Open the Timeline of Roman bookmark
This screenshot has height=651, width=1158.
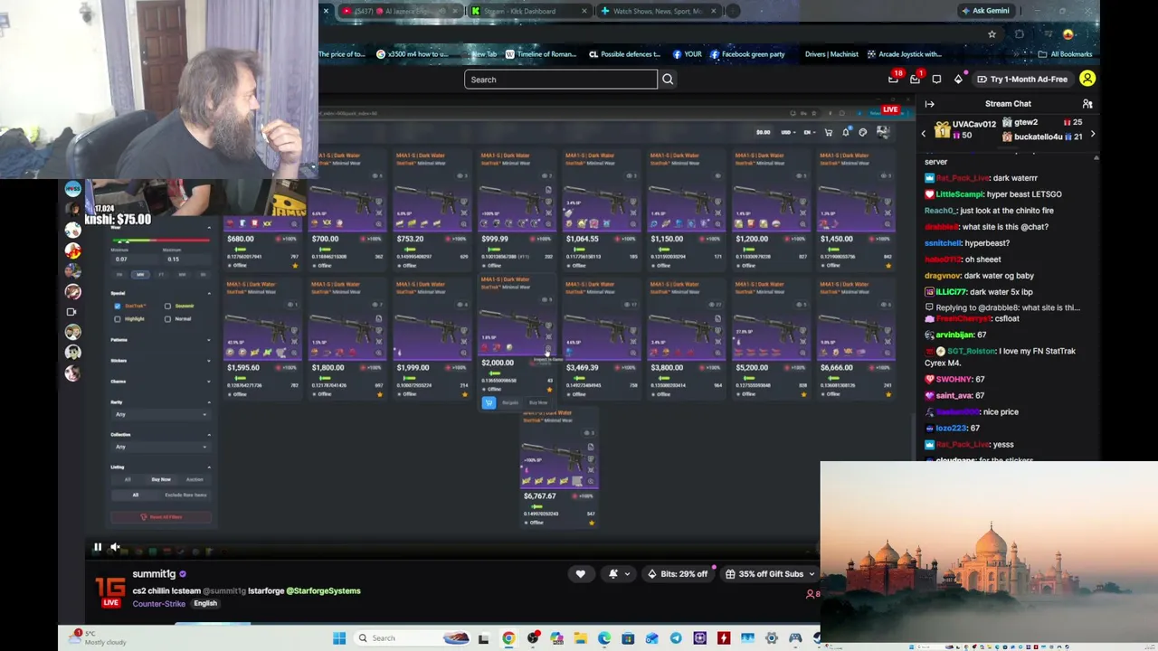click(541, 54)
